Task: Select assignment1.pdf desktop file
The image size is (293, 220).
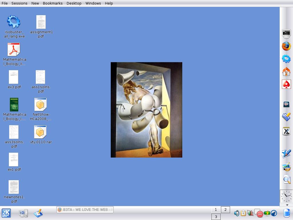Action: coord(41,27)
